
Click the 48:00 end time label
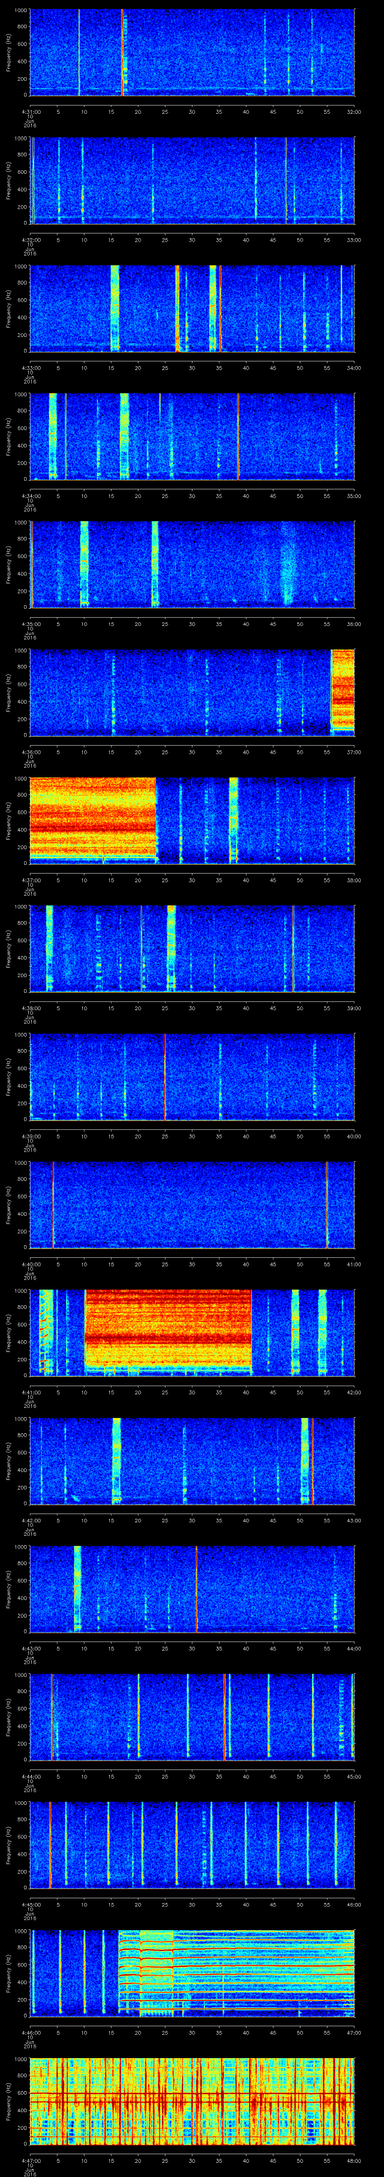(354, 2160)
